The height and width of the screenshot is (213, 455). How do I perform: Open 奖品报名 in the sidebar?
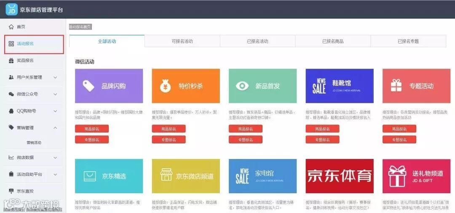pyautogui.click(x=25, y=60)
